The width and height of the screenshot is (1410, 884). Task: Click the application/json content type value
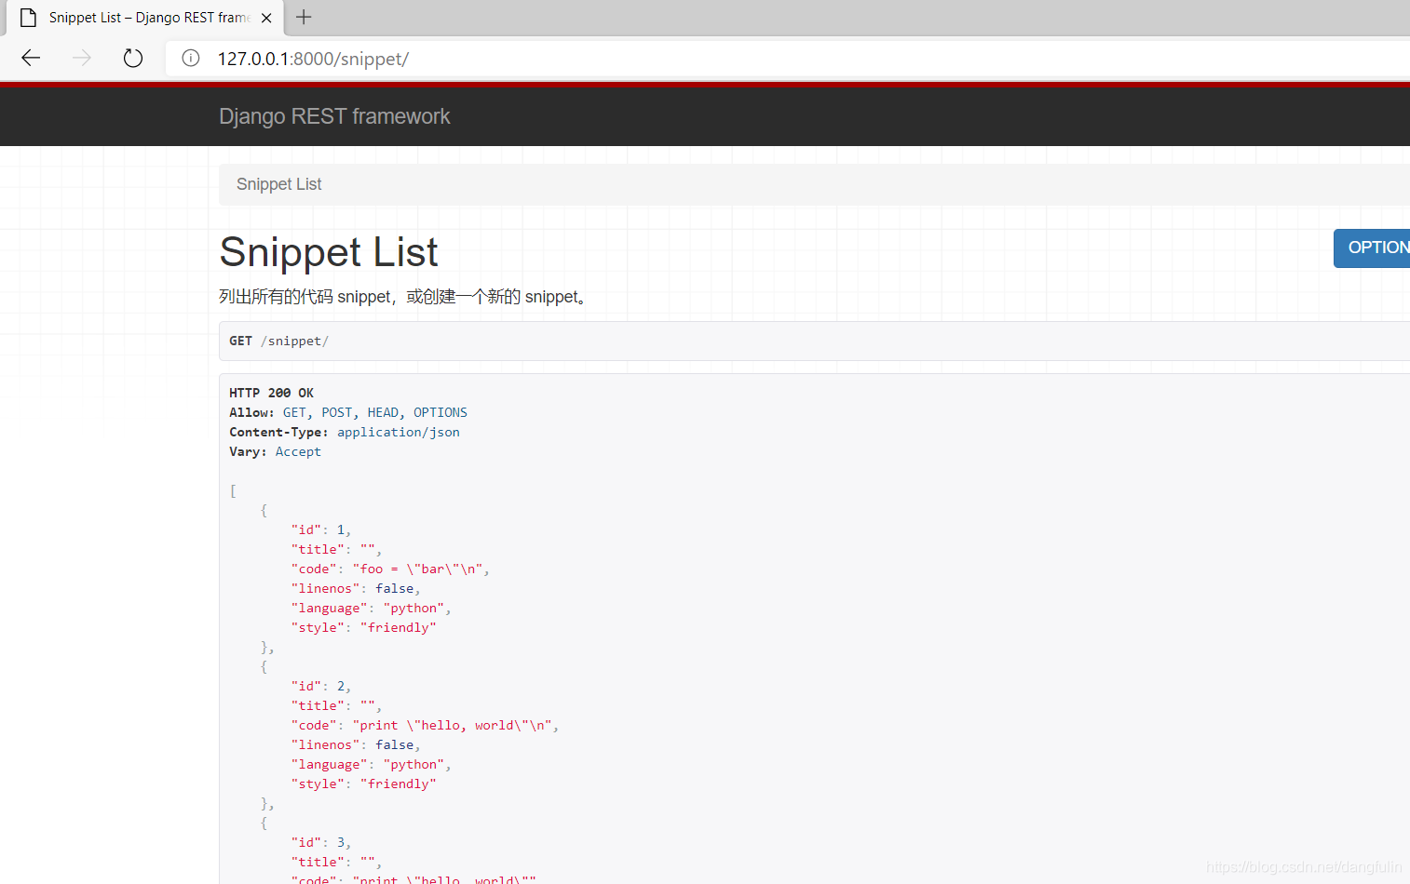(399, 432)
